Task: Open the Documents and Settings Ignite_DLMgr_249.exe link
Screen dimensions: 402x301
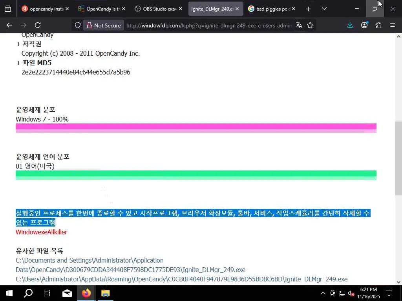Action: 130,265
